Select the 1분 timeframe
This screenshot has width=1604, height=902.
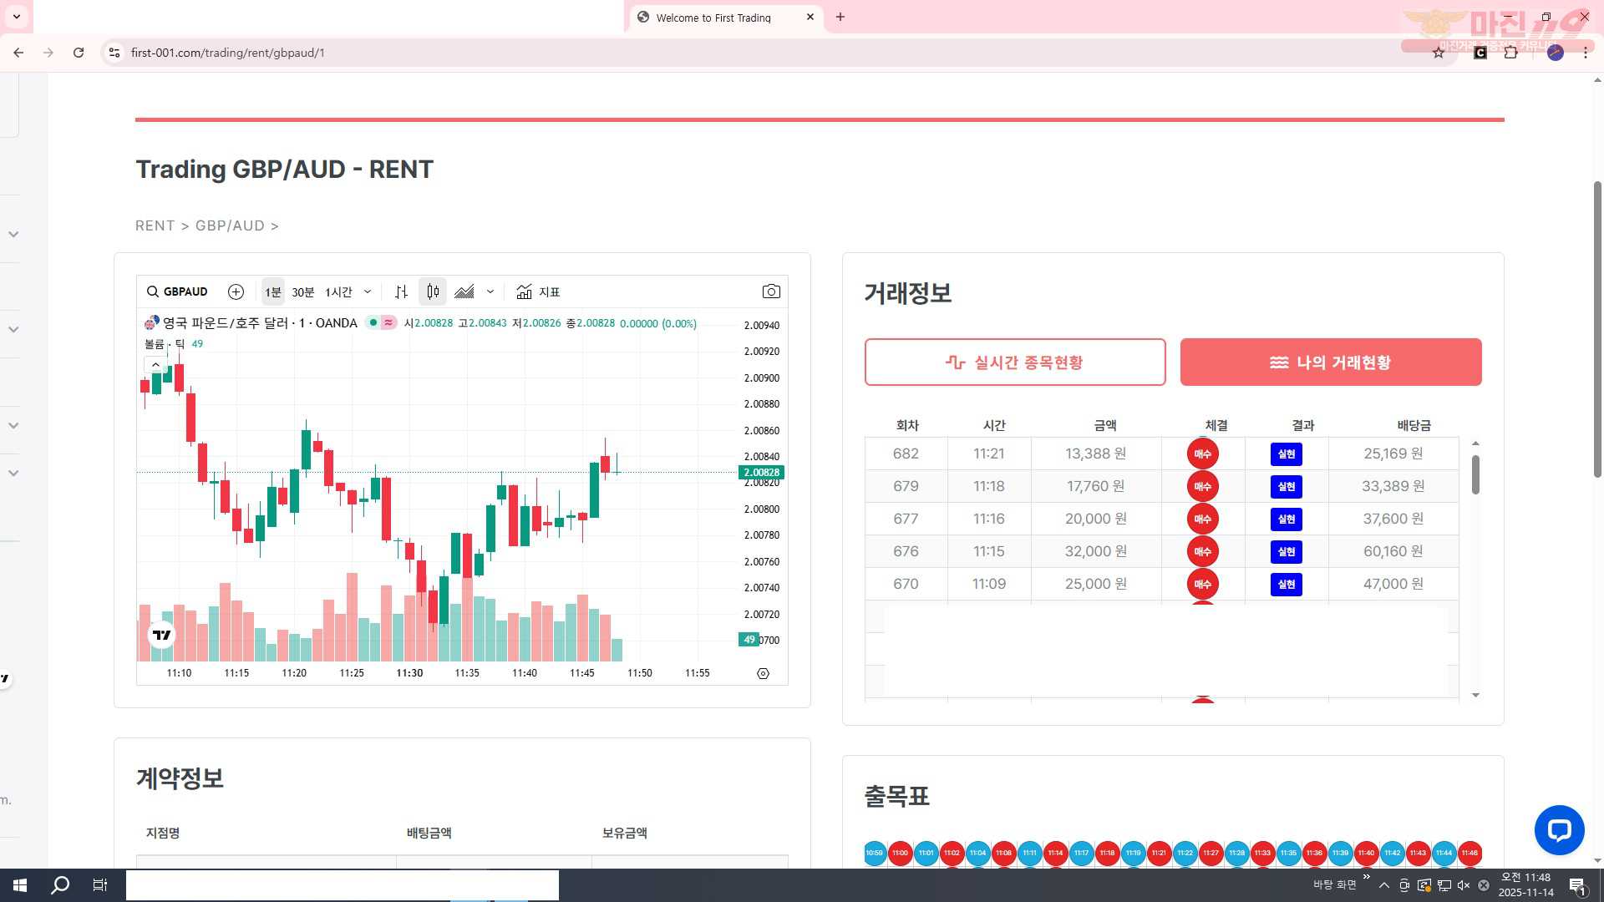(x=273, y=291)
